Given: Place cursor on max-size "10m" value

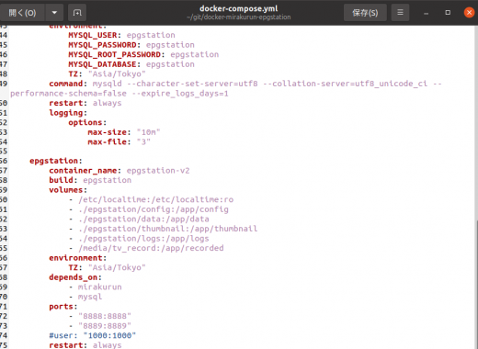Looking at the screenshot, I should coord(148,132).
